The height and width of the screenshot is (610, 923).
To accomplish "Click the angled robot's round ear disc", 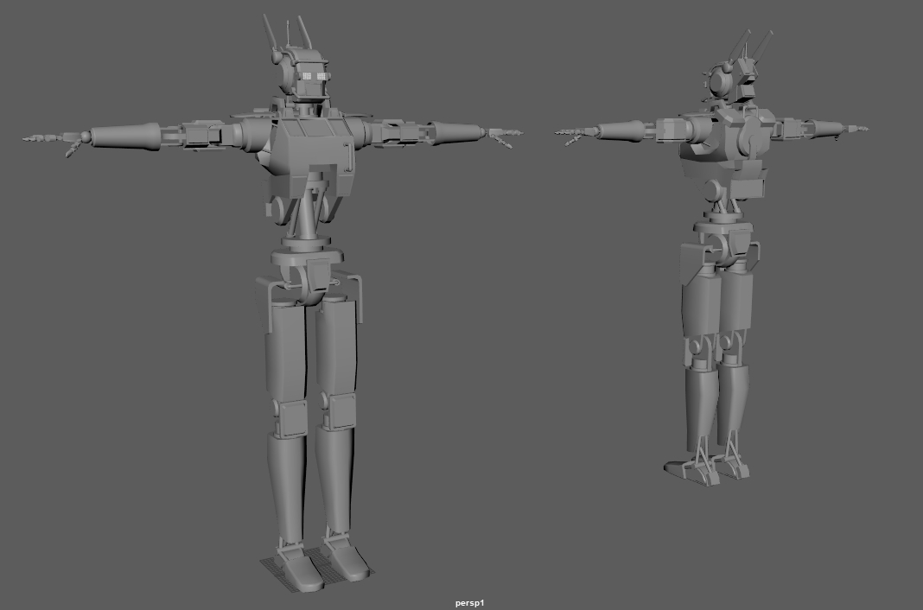I will 719,81.
